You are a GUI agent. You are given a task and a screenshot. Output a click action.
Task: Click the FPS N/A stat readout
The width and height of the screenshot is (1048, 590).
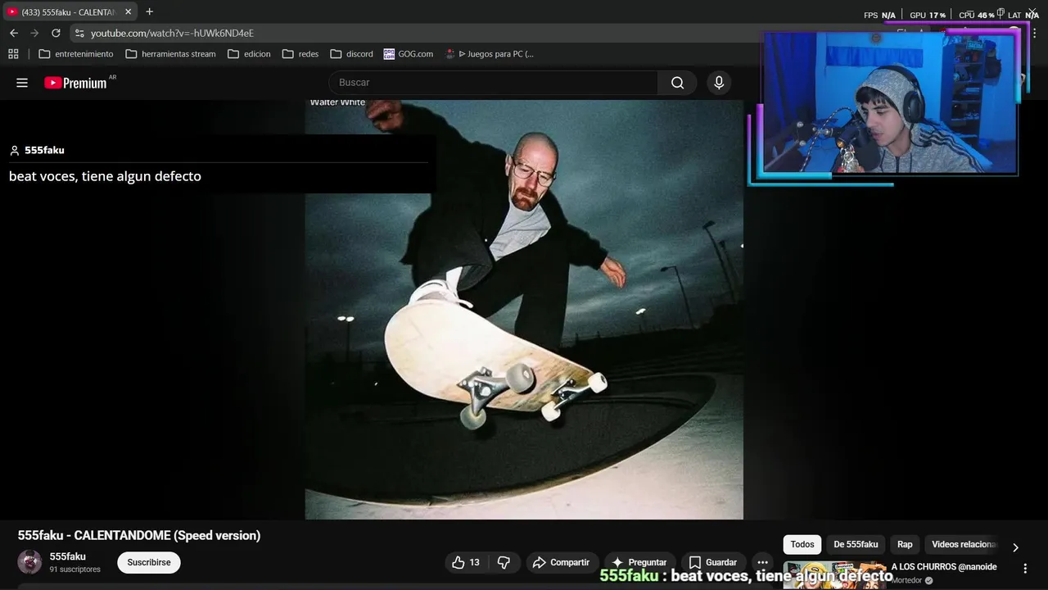coord(879,16)
